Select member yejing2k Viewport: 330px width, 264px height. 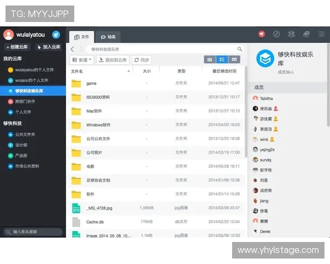point(267,150)
